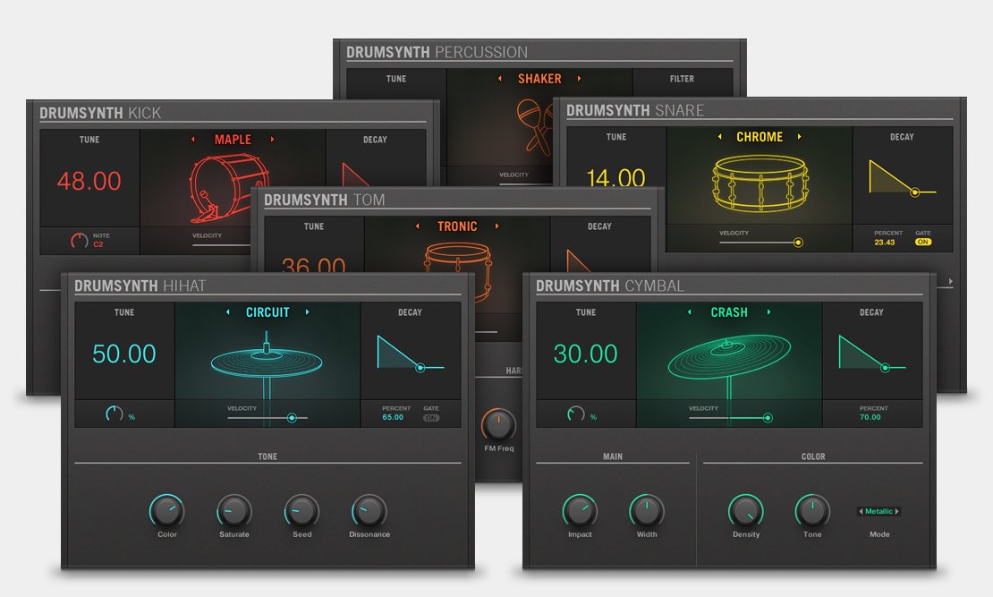Click the Cymbal Width knob
The image size is (993, 597).
coord(647,511)
